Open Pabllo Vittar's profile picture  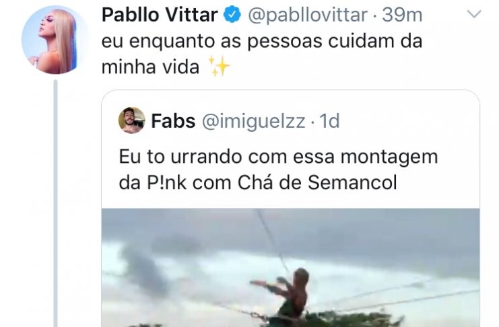55,40
